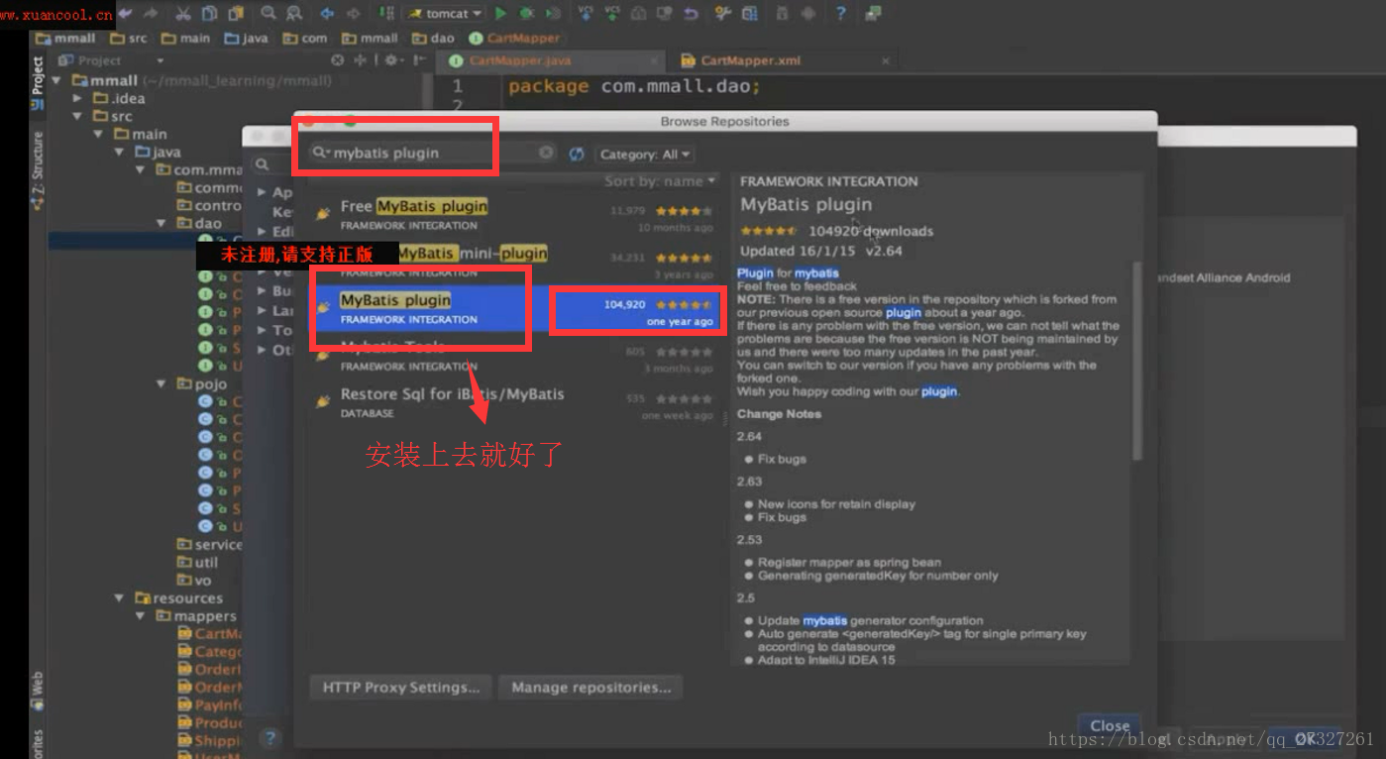Image resolution: width=1386 pixels, height=759 pixels.
Task: Click the HTTP Proxy Settings... button
Action: [401, 687]
